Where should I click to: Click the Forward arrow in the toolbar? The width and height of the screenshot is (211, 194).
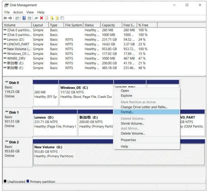(10, 18)
